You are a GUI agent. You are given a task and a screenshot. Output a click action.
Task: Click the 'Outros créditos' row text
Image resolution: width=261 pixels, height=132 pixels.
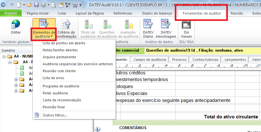coord(130,73)
